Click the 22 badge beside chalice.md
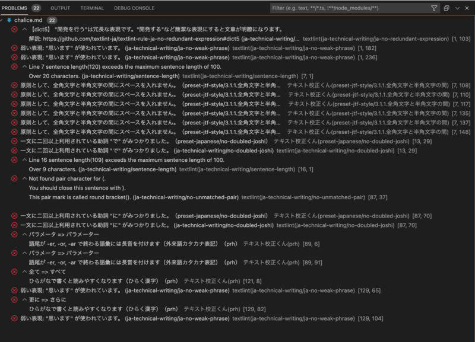Screen dimensions: 475x342 [x=52, y=20]
